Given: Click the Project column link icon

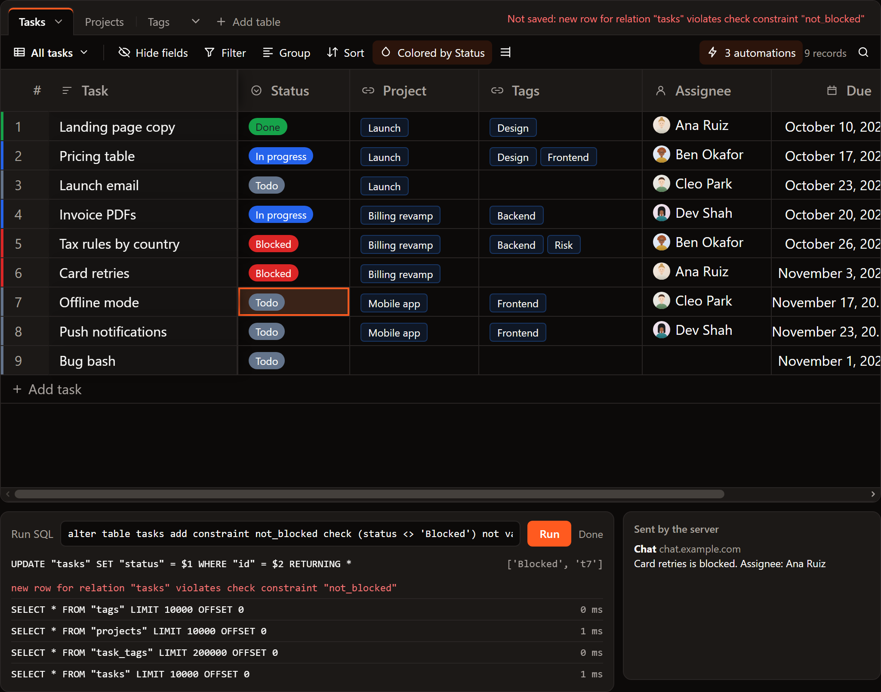Looking at the screenshot, I should click(368, 90).
